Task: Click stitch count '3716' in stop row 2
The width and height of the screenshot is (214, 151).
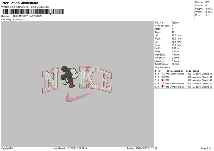Action: (167, 77)
